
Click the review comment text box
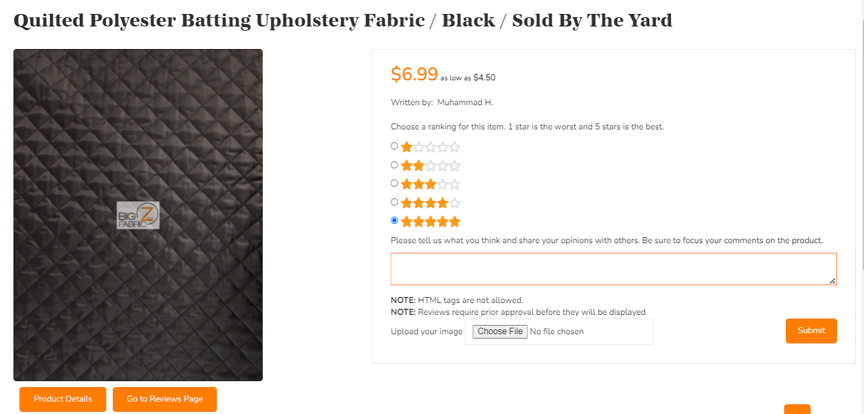pyautogui.click(x=613, y=268)
